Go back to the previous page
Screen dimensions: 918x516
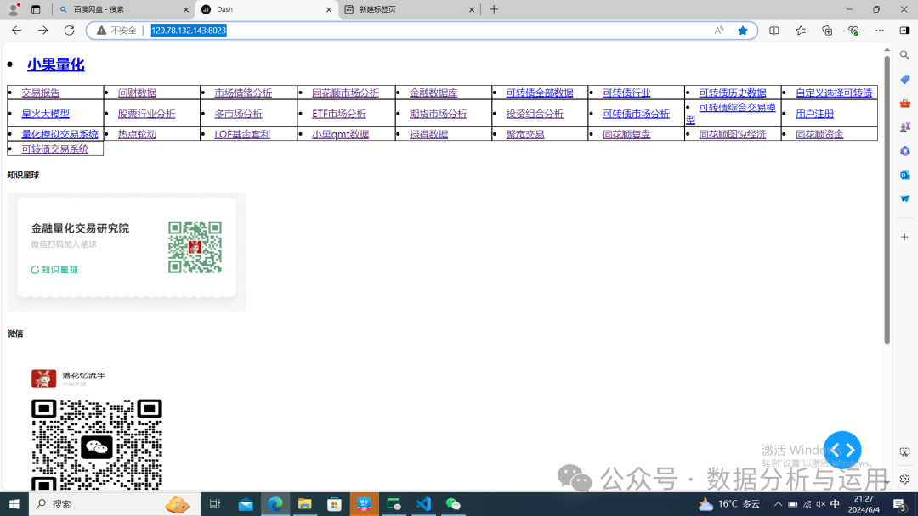[16, 31]
